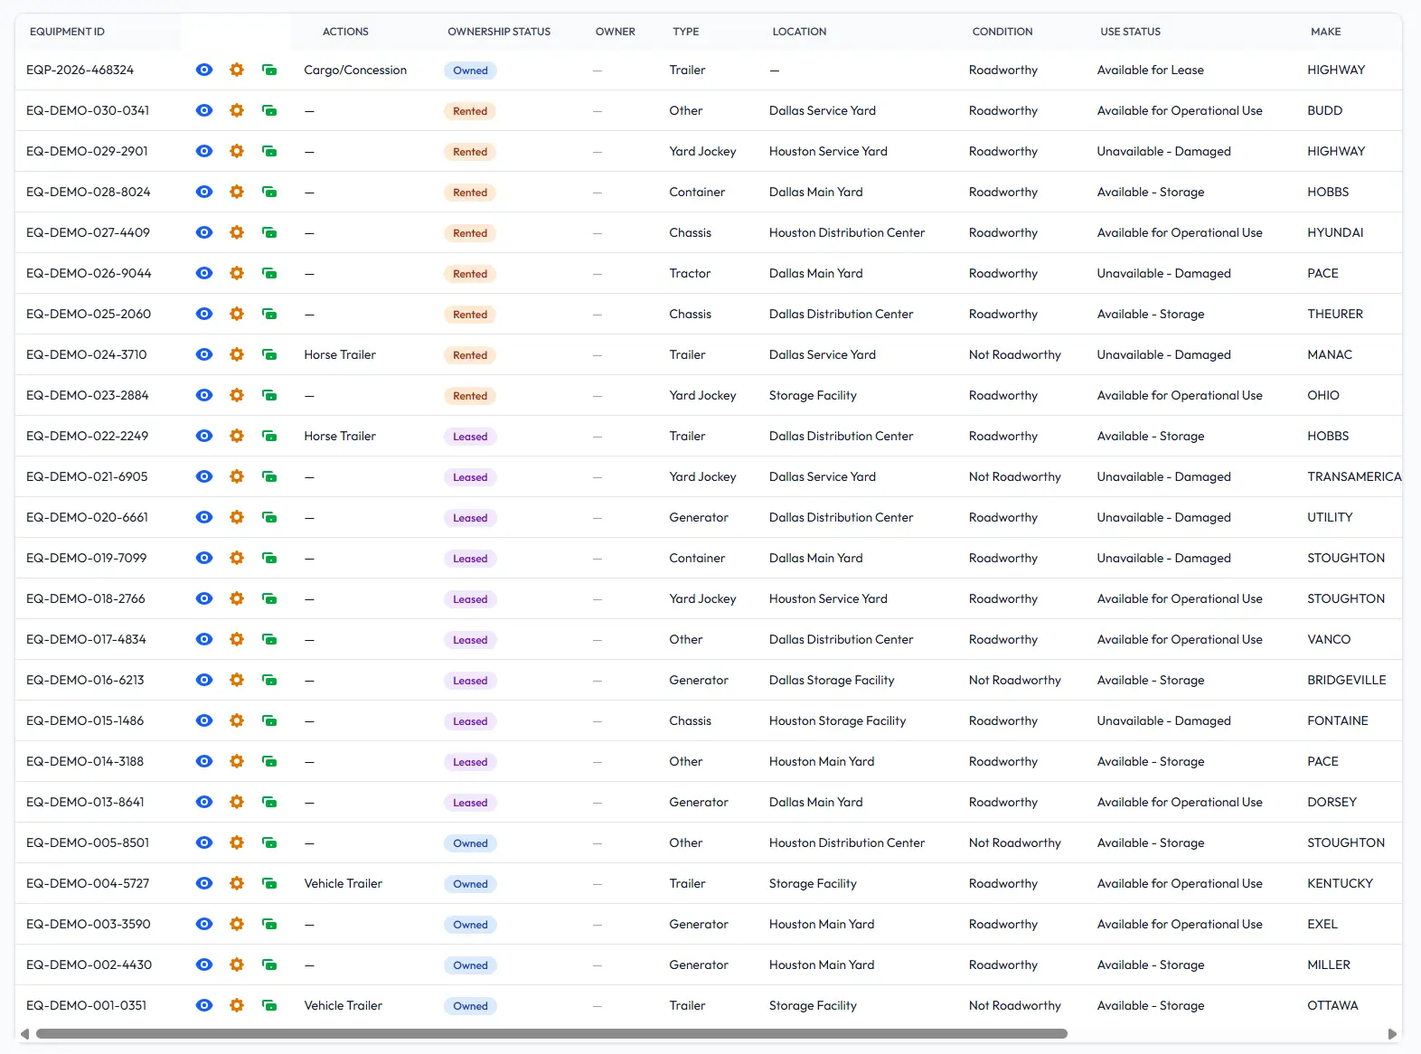View details via eye icon for EQ-DEMO-024-3710
This screenshot has width=1421, height=1054.
[x=204, y=354]
